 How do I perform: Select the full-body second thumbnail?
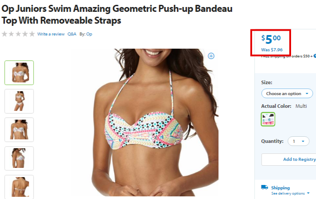(19, 101)
